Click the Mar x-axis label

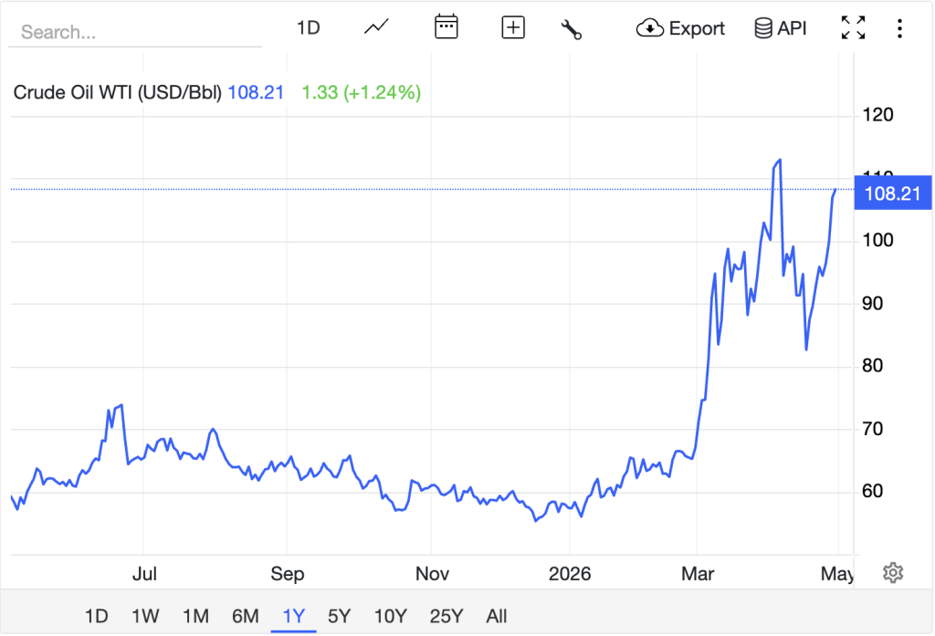(698, 573)
